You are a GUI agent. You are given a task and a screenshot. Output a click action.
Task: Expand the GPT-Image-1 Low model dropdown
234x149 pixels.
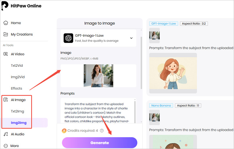[98, 38]
